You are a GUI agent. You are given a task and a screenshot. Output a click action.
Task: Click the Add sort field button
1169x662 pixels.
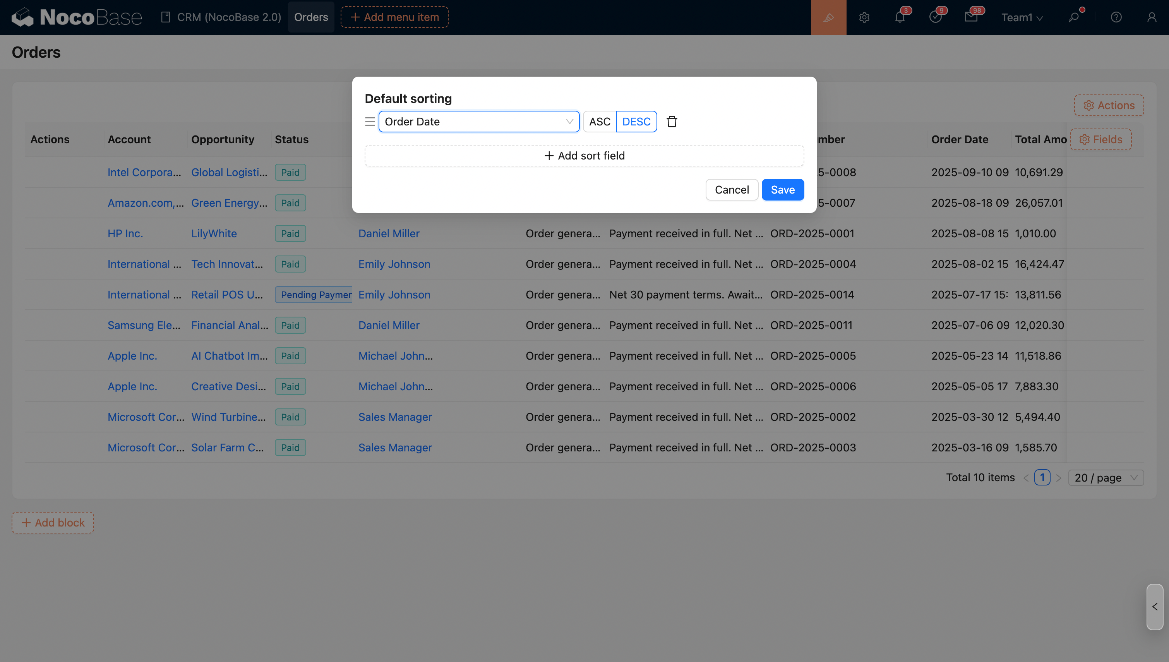point(584,156)
